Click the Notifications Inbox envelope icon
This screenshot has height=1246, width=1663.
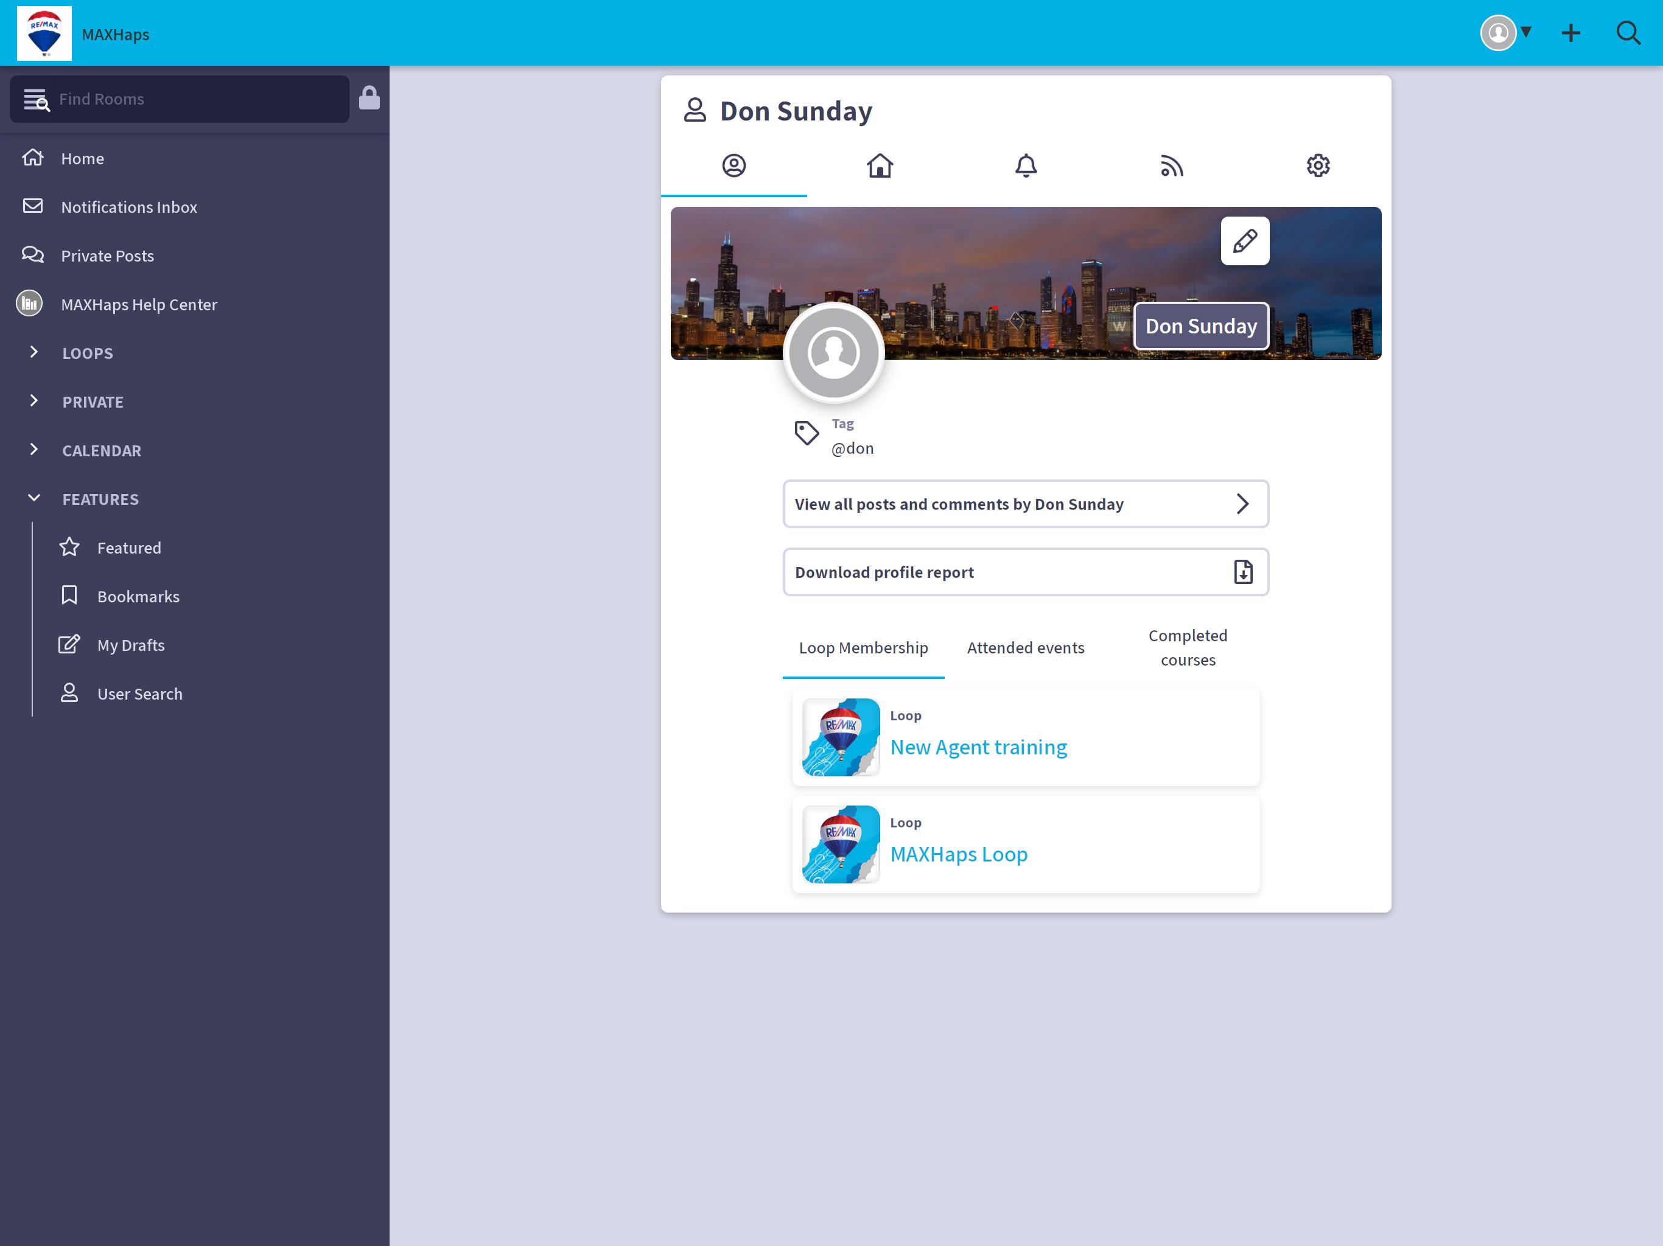click(32, 206)
